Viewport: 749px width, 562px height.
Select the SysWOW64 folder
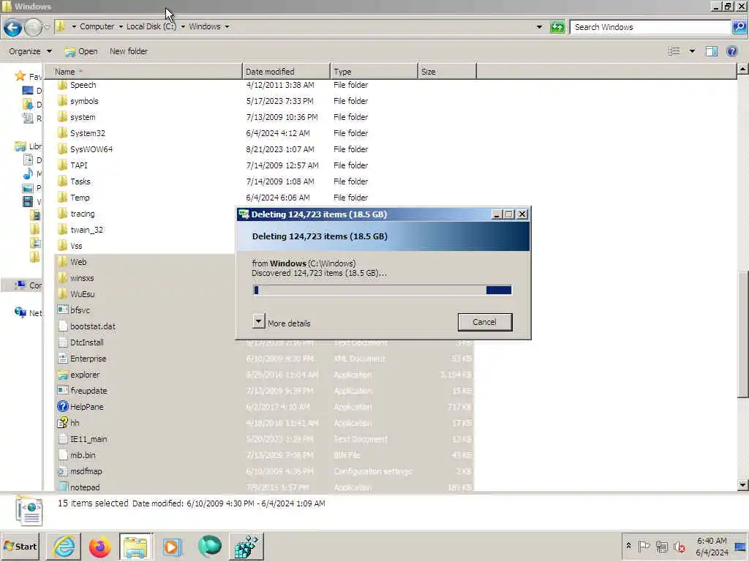click(x=91, y=149)
